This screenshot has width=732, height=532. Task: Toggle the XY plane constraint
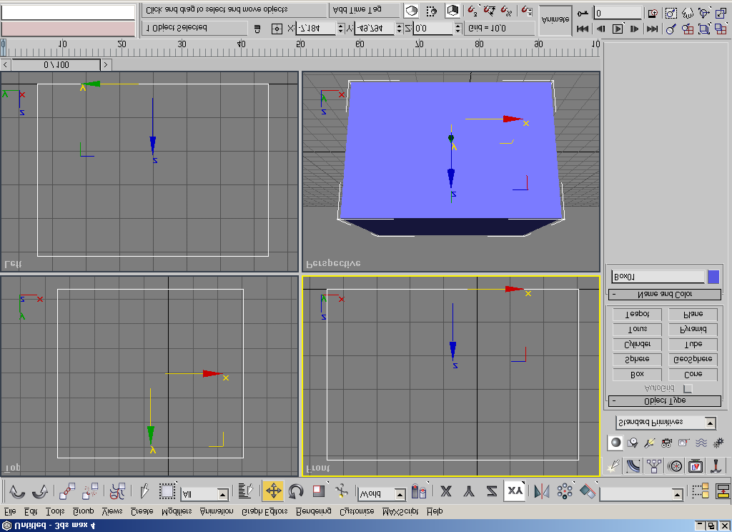[515, 491]
